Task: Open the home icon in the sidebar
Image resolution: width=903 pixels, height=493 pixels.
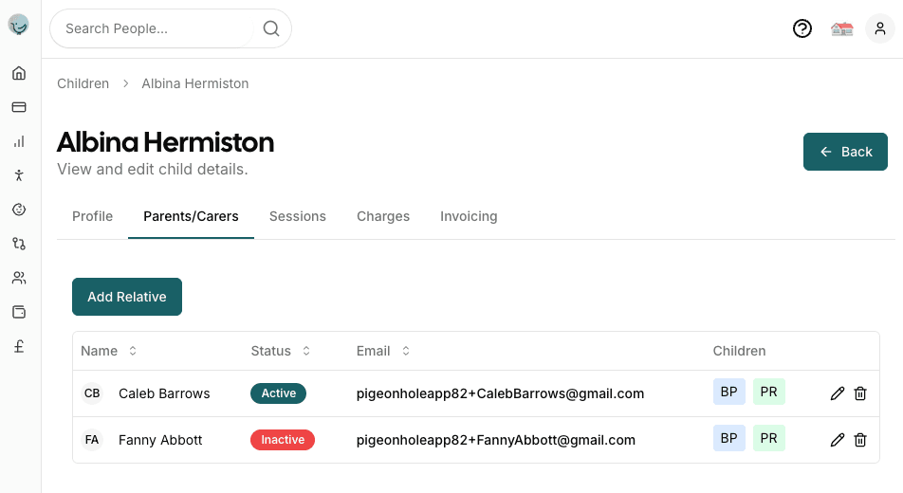Action: pos(19,73)
